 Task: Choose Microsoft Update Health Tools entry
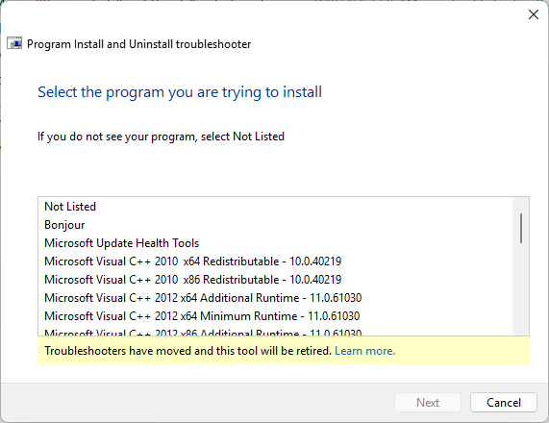pos(275,243)
